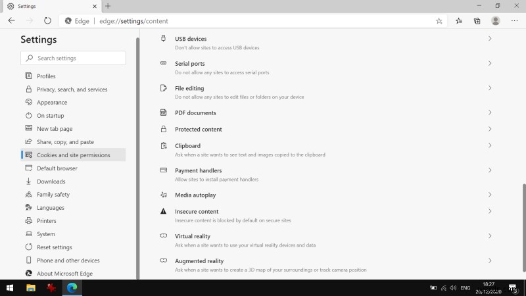Open File Explorer from taskbar
The width and height of the screenshot is (526, 296).
click(x=31, y=288)
